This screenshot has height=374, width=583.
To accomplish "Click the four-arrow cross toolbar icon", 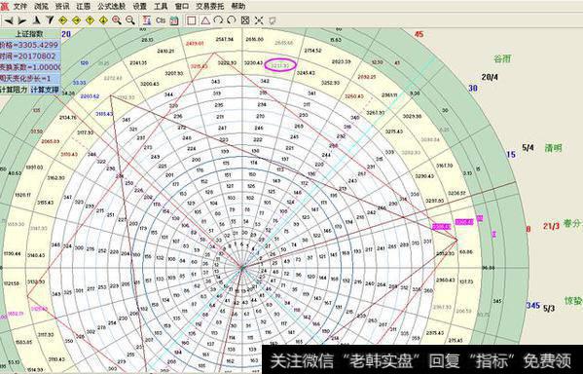I will point(259,20).
